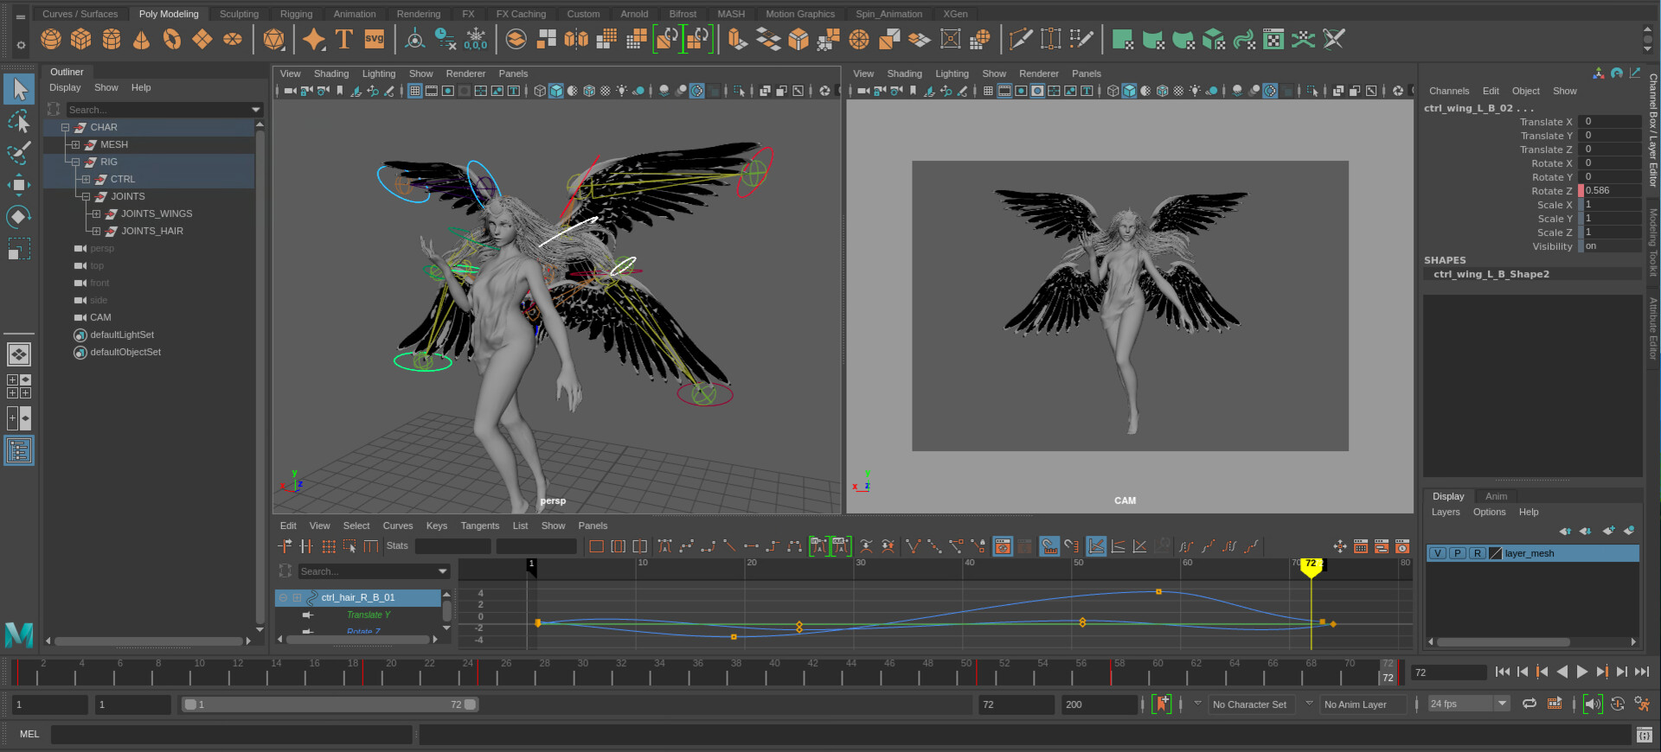This screenshot has width=1661, height=752.
Task: Toggle V visibility of layer_mesh
Action: click(x=1438, y=553)
